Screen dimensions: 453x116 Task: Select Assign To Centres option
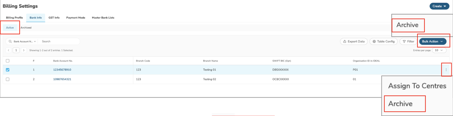click(x=417, y=86)
